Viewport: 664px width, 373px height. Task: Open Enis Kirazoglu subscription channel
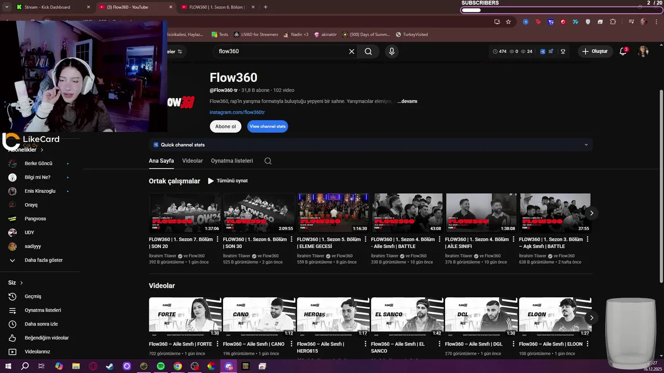coord(39,191)
